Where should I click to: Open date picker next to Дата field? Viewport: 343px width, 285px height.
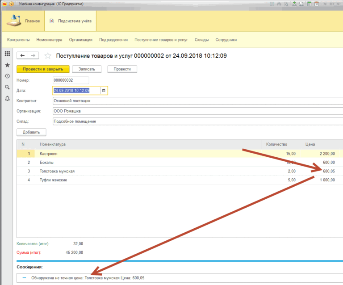point(104,91)
